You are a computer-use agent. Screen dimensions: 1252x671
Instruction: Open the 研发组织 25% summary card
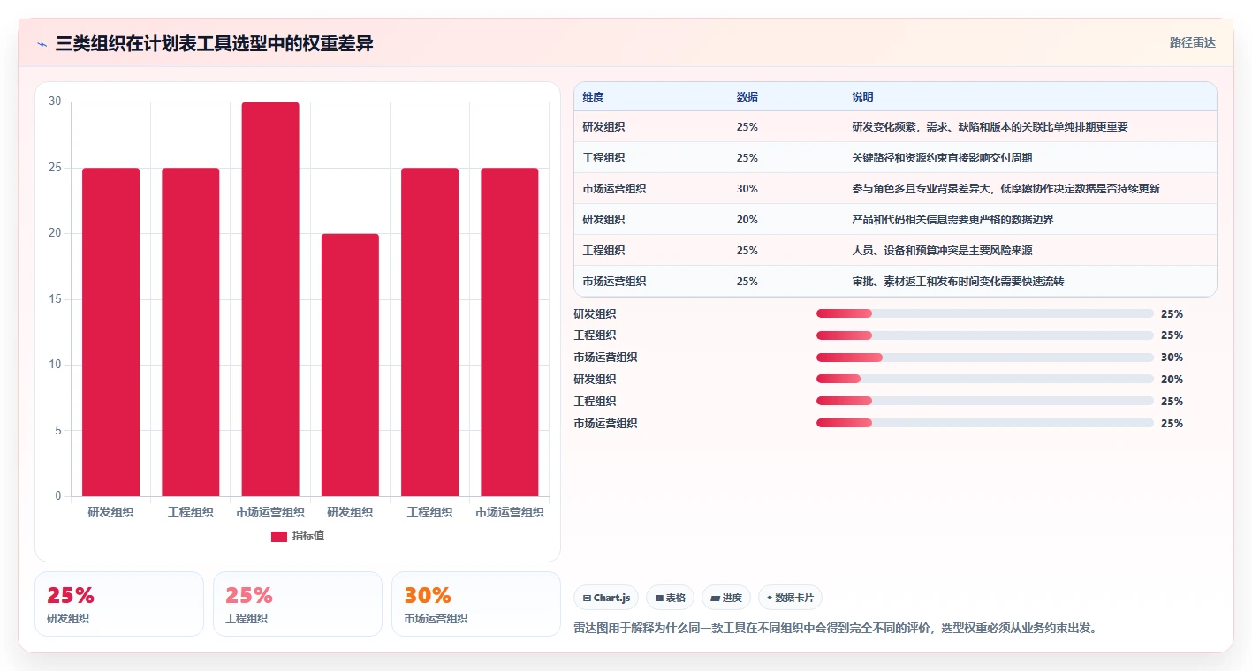[119, 604]
